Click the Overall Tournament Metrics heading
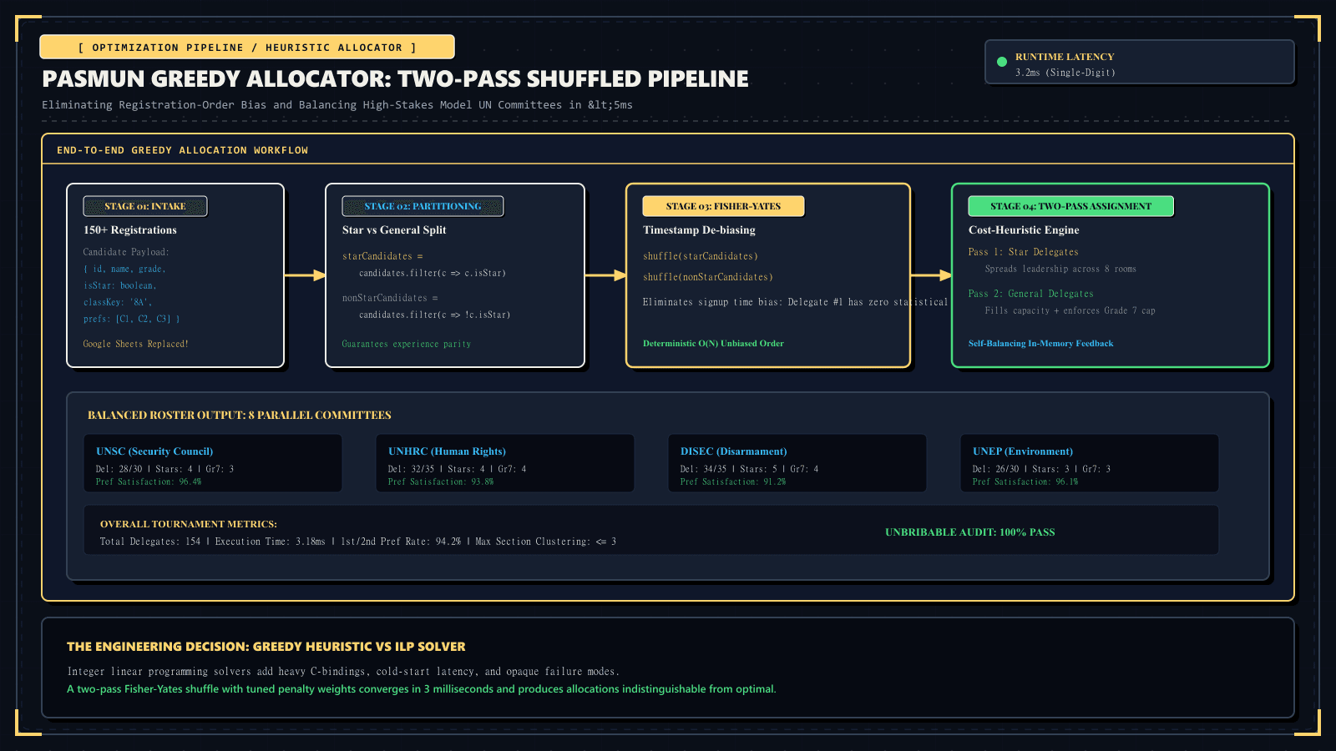This screenshot has height=751, width=1336. pyautogui.click(x=189, y=524)
